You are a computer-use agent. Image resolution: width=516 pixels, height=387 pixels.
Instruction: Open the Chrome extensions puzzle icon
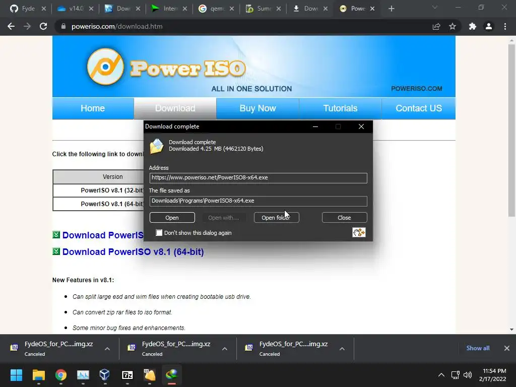tap(473, 26)
